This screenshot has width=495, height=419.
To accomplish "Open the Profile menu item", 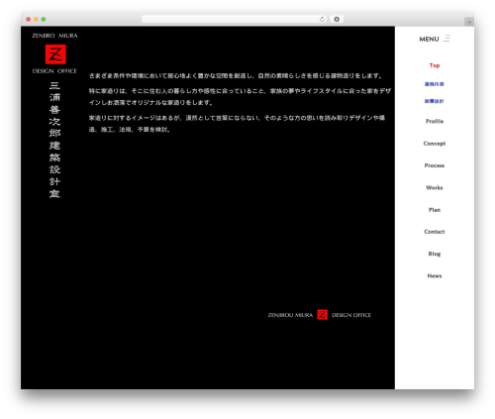I will point(435,121).
